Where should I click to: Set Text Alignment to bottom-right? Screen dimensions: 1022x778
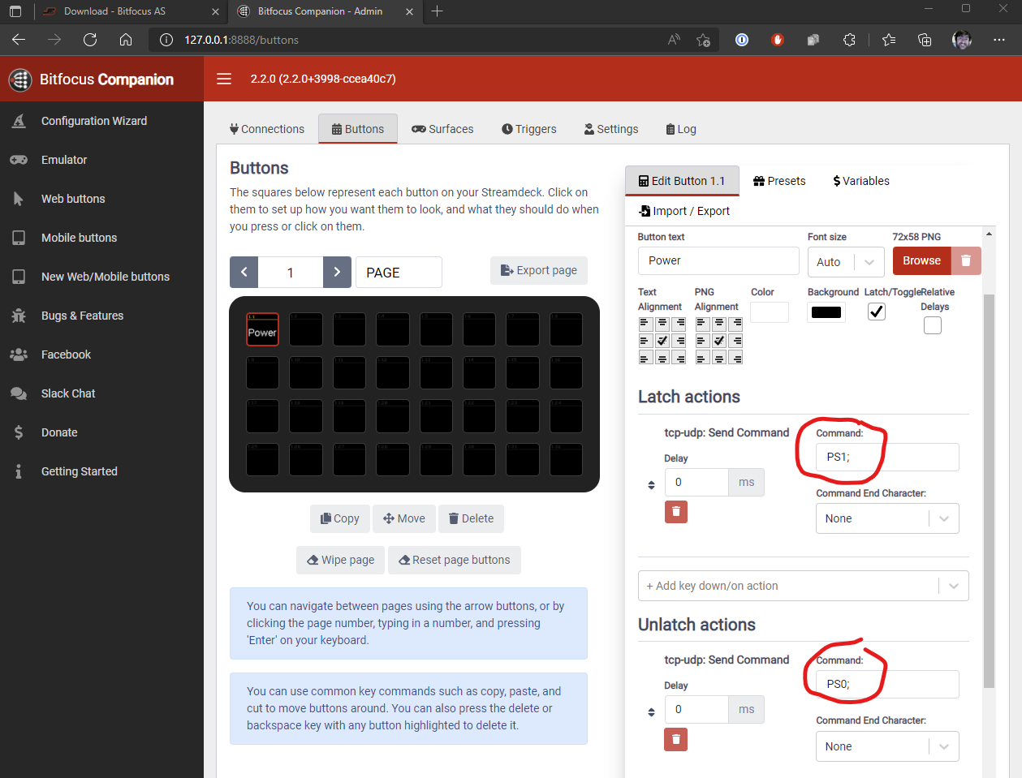tap(679, 358)
